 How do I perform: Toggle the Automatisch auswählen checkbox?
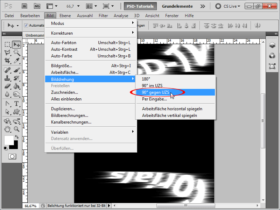26,25
